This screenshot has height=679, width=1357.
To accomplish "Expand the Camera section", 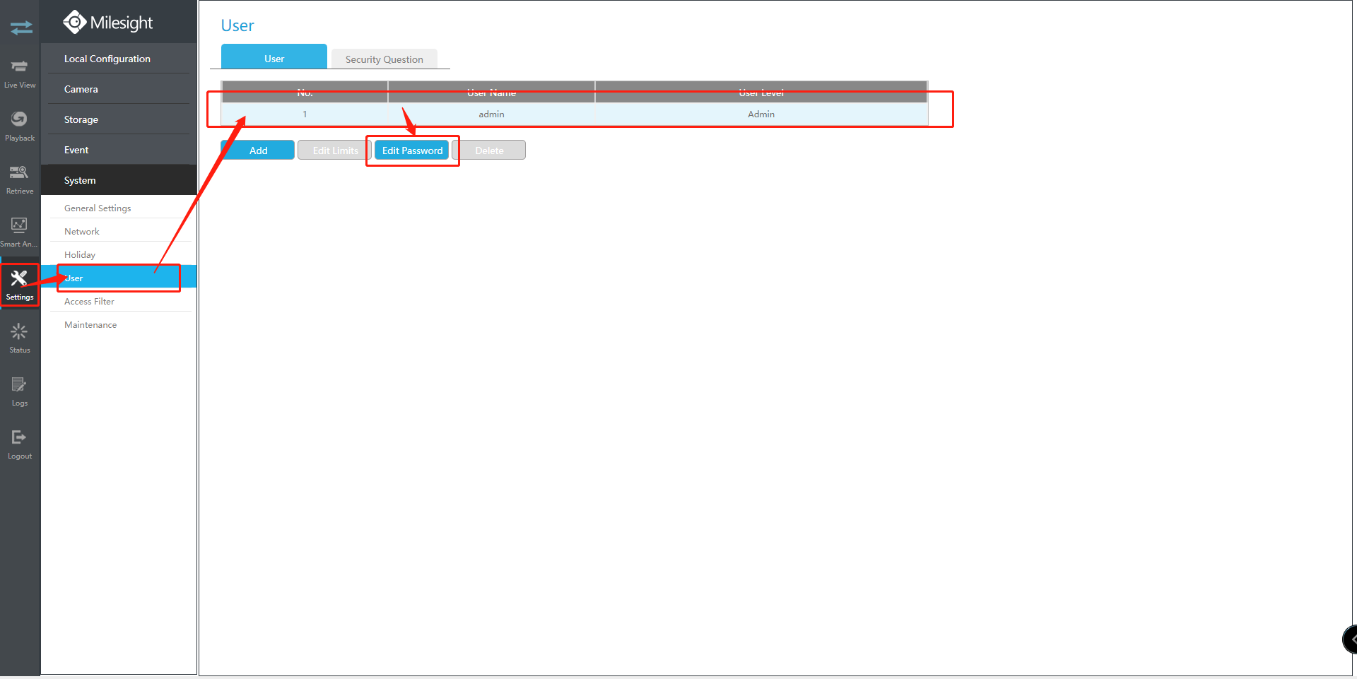I will click(x=119, y=89).
